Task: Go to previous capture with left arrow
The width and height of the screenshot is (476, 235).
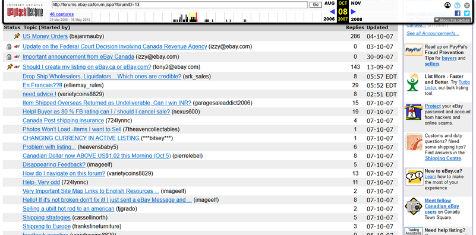Action: click(x=332, y=11)
